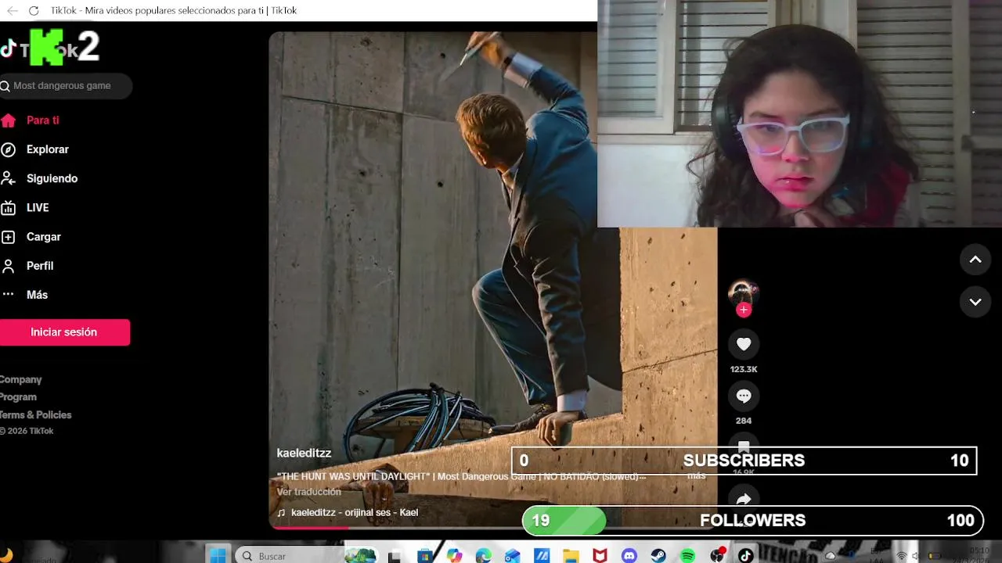
Task: Open the Para ti home feed
Action: [x=42, y=120]
